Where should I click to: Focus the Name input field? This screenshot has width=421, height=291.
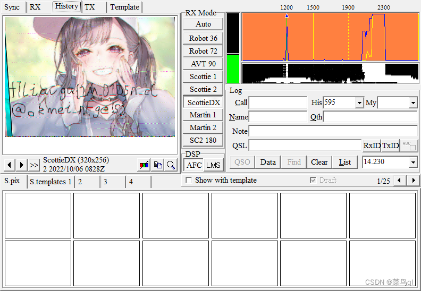pos(278,117)
